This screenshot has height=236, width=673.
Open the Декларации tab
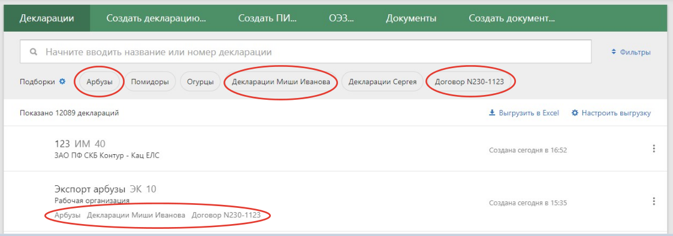(x=47, y=19)
